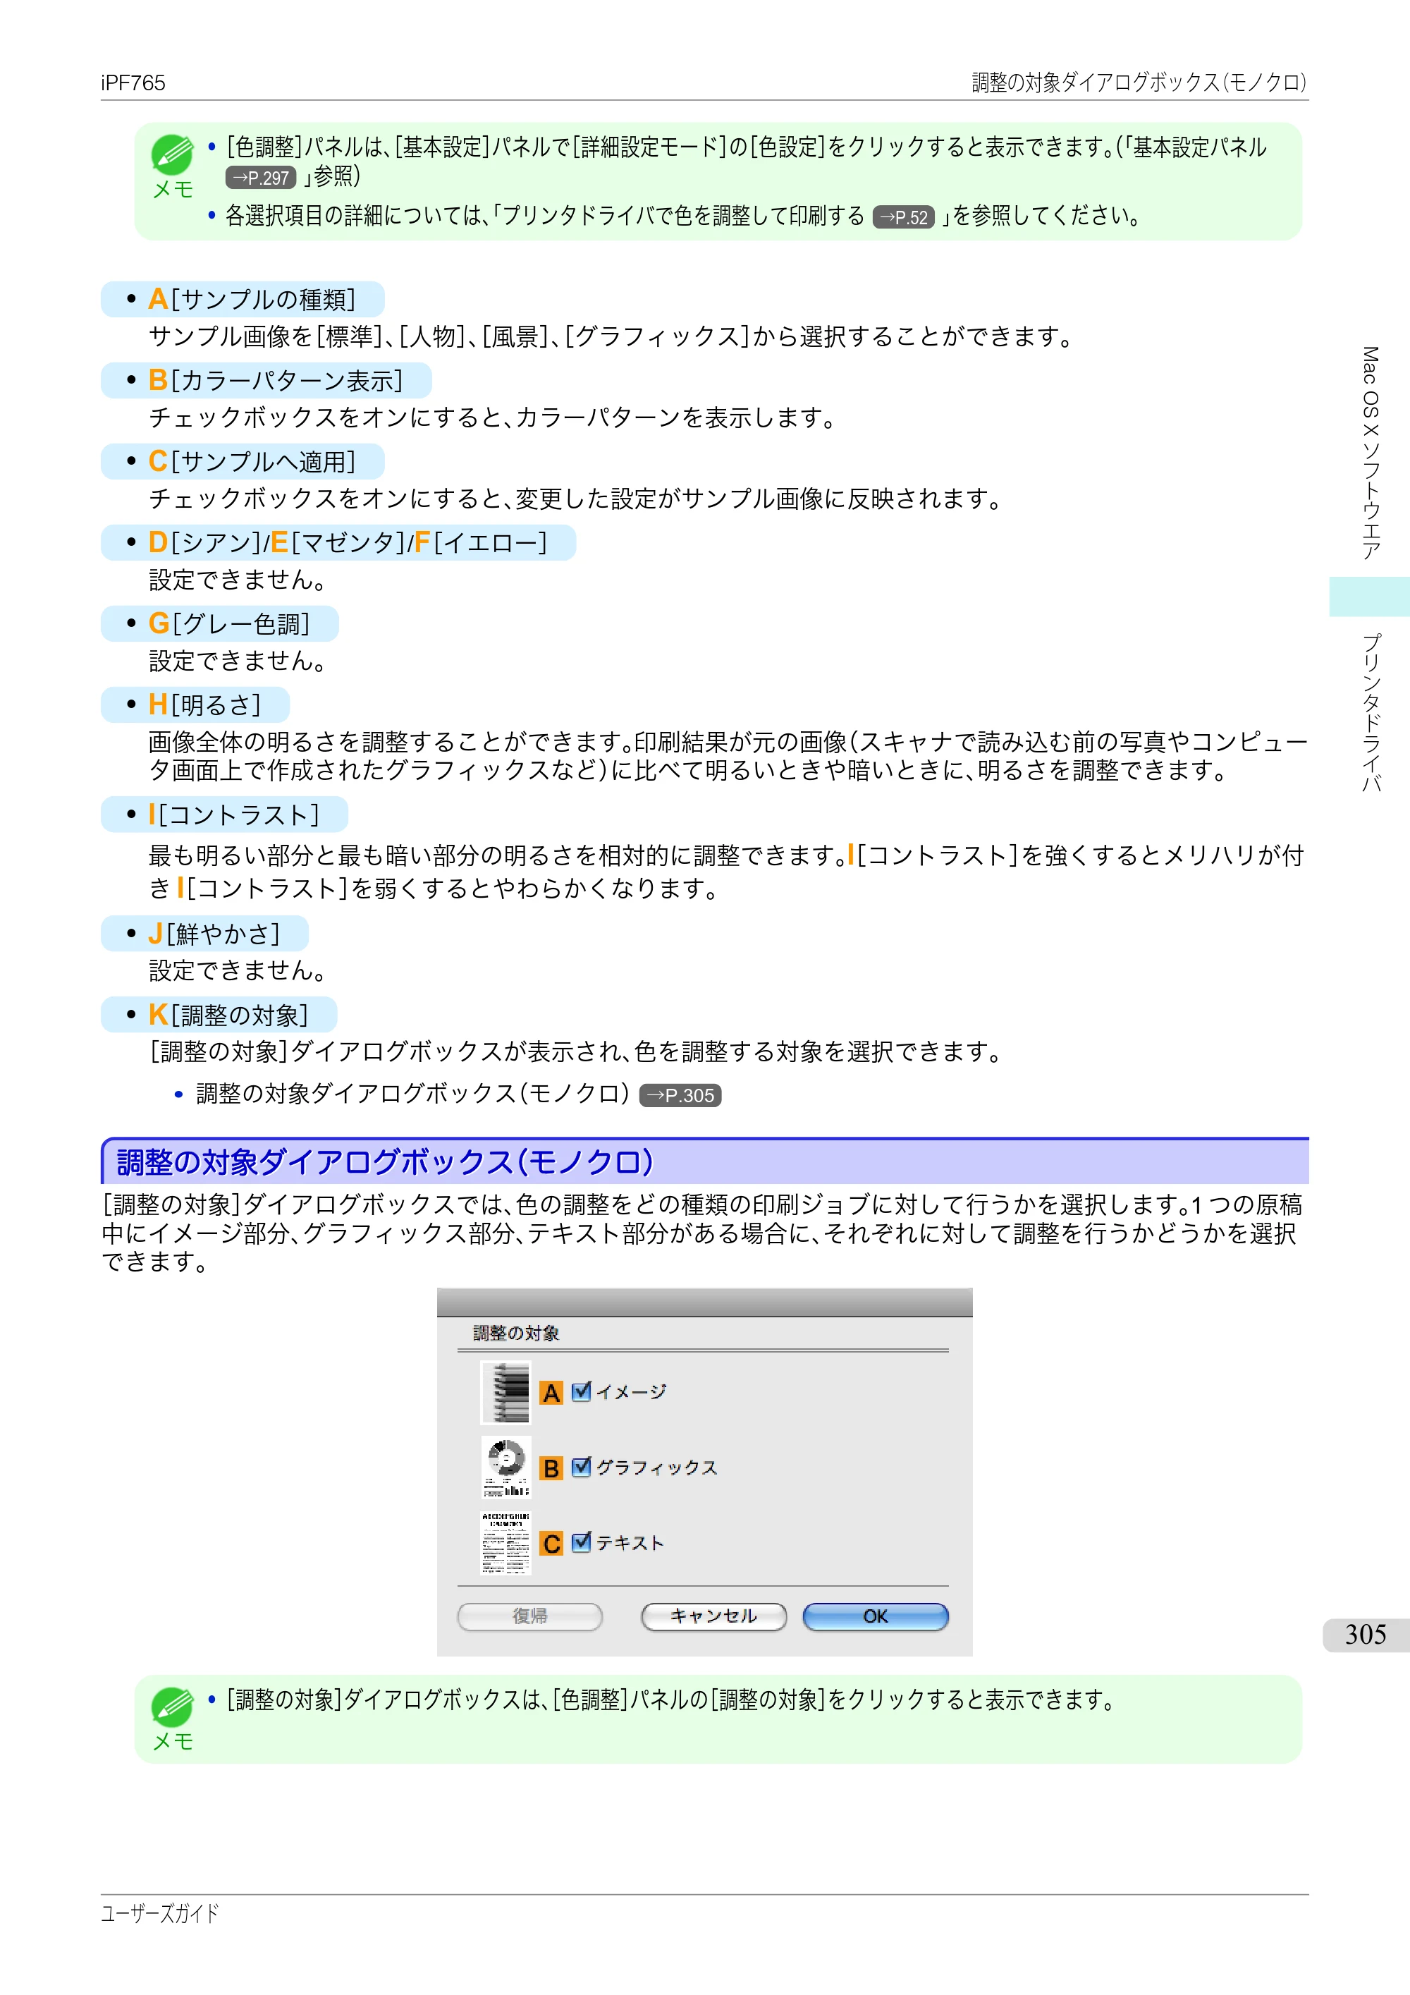This screenshot has height=1995, width=1410.
Task: Click the top green メモ note icon
Action: (x=172, y=154)
